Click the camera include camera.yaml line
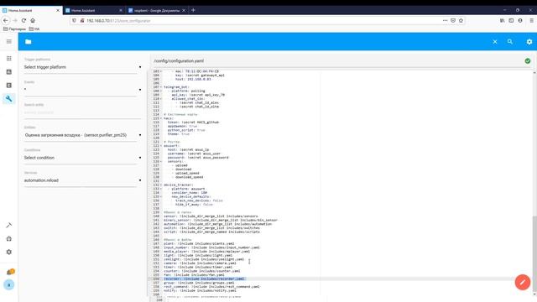This screenshot has width=537, height=302. [x=200, y=263]
